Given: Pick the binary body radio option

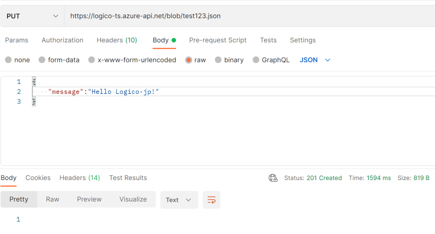Looking at the screenshot, I should click(x=218, y=60).
